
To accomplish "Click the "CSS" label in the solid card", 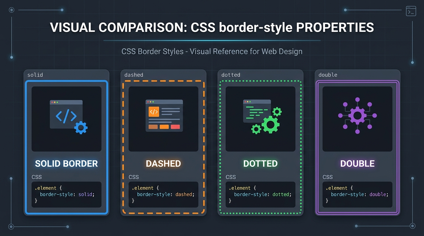I will click(x=37, y=177).
